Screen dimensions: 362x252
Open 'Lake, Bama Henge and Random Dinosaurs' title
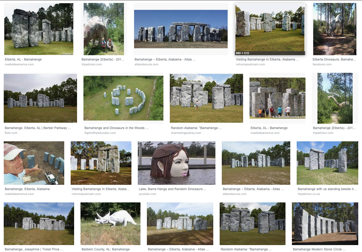pyautogui.click(x=172, y=189)
